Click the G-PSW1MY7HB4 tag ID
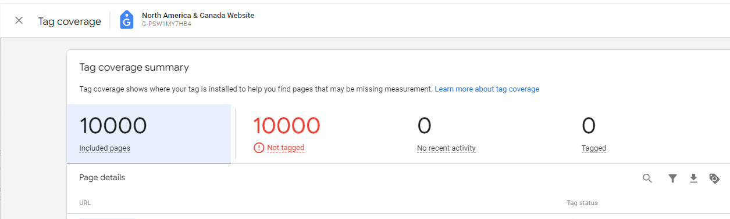Viewport: 730px width, 219px height. (x=166, y=24)
